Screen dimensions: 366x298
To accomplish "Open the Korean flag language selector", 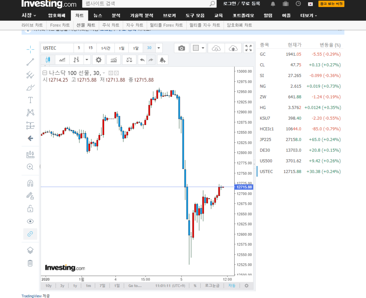I will [311, 4].
